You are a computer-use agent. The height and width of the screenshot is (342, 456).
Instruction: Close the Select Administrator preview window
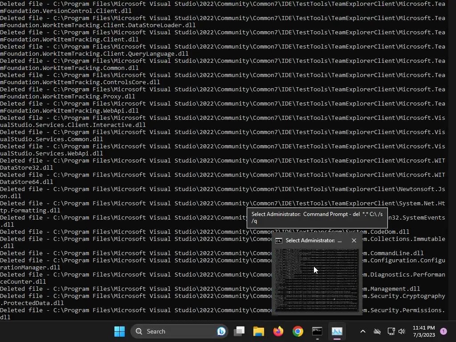tap(354, 240)
